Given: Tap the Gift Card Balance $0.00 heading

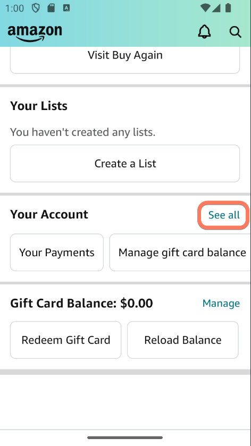Looking at the screenshot, I should pos(81,304).
